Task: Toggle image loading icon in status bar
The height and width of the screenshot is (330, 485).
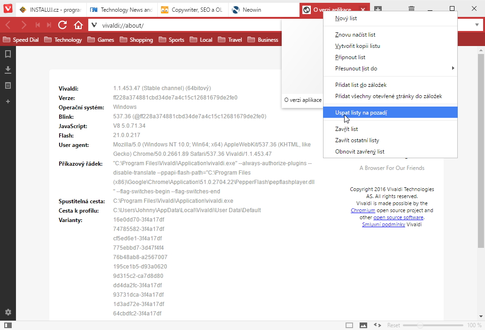Action: (x=363, y=325)
